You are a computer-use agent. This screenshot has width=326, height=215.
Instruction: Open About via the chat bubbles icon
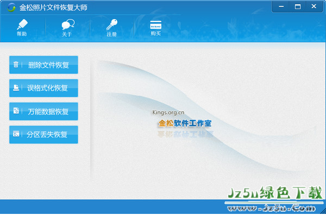point(68,24)
